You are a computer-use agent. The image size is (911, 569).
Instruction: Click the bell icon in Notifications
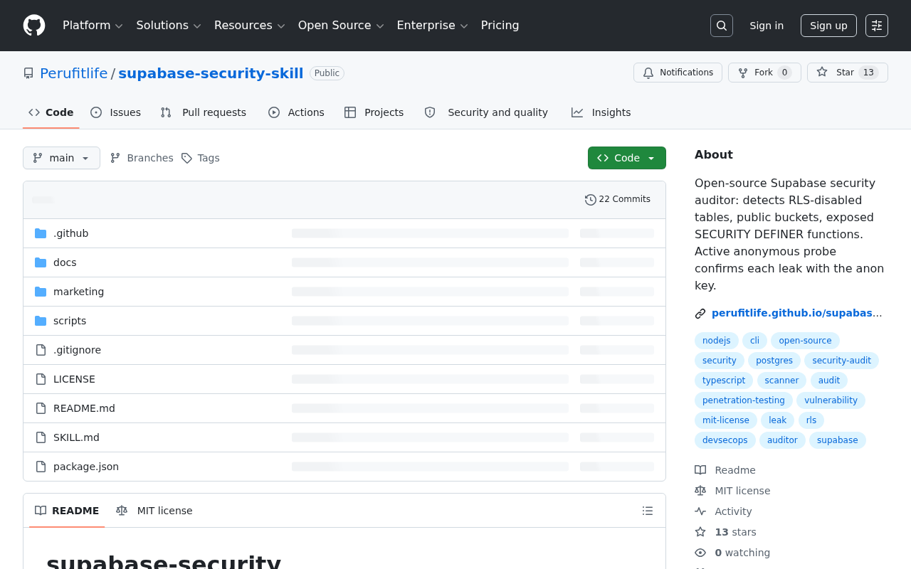(x=648, y=73)
